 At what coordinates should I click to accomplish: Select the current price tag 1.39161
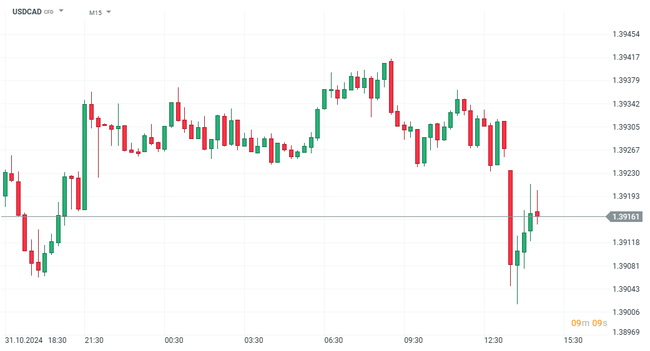click(x=626, y=217)
